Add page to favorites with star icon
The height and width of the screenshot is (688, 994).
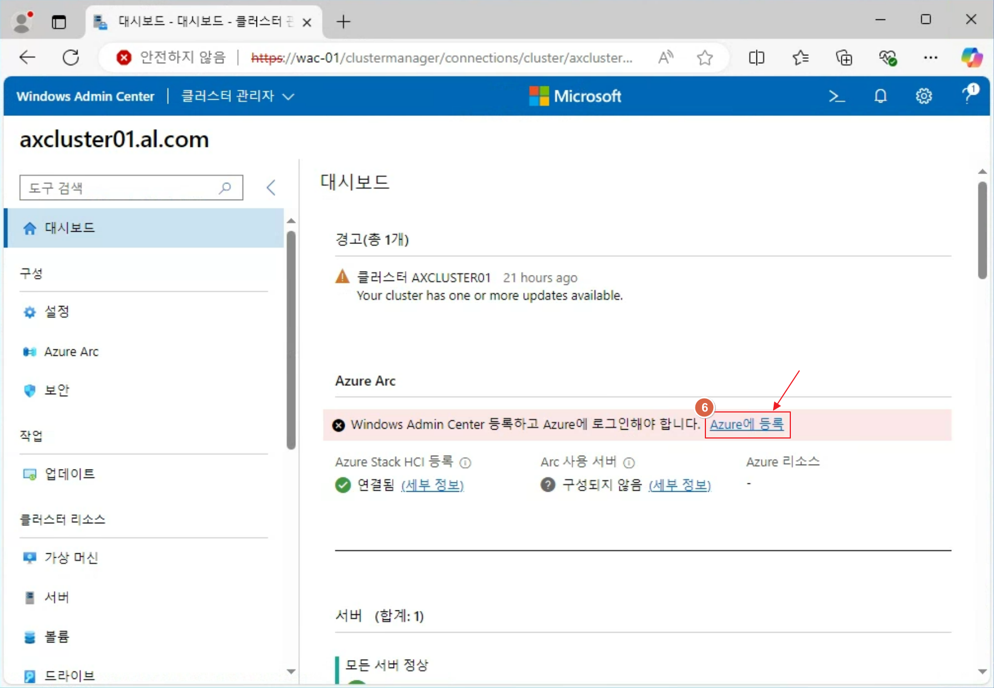pyautogui.click(x=705, y=57)
